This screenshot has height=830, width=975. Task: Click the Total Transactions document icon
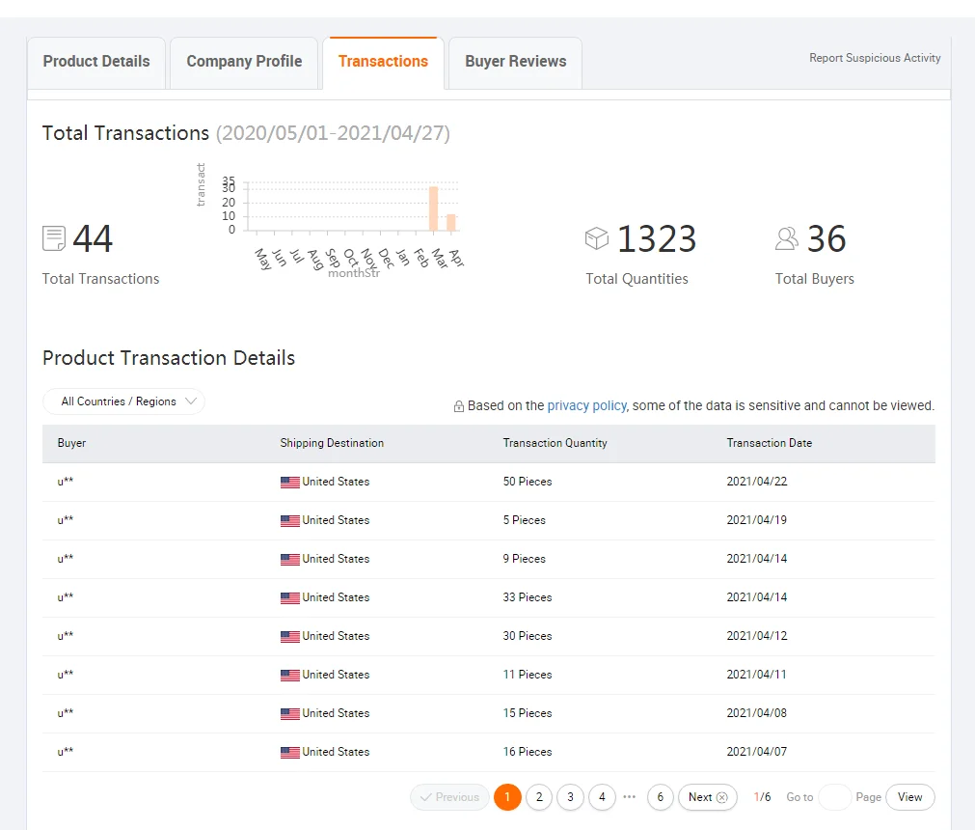(54, 238)
